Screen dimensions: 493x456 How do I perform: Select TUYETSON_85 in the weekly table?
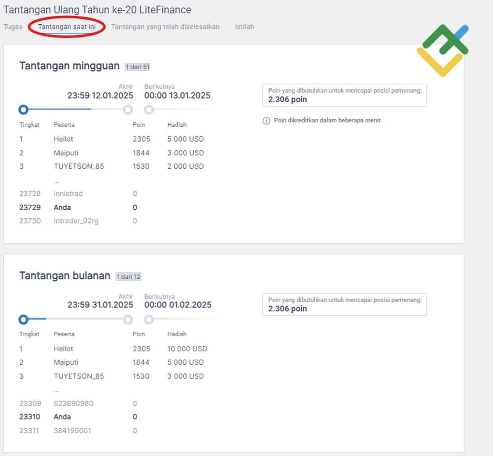point(79,166)
